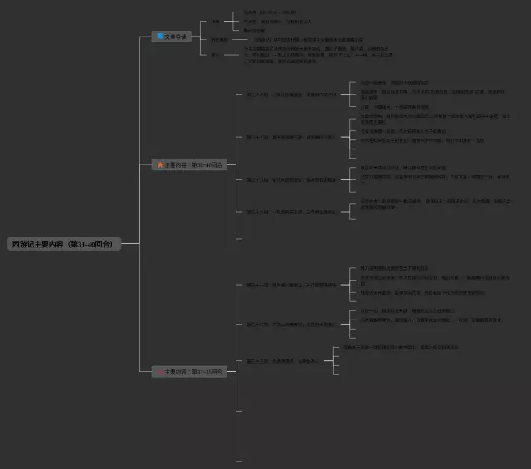Screen dimensions: 531x469
Task: Select the 第三十九回 chapter node
Action: tap(291, 212)
